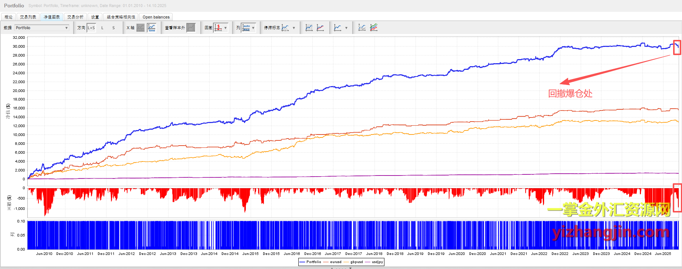Click the red-green multi-line chart icon
The image size is (682, 269).
374,28
